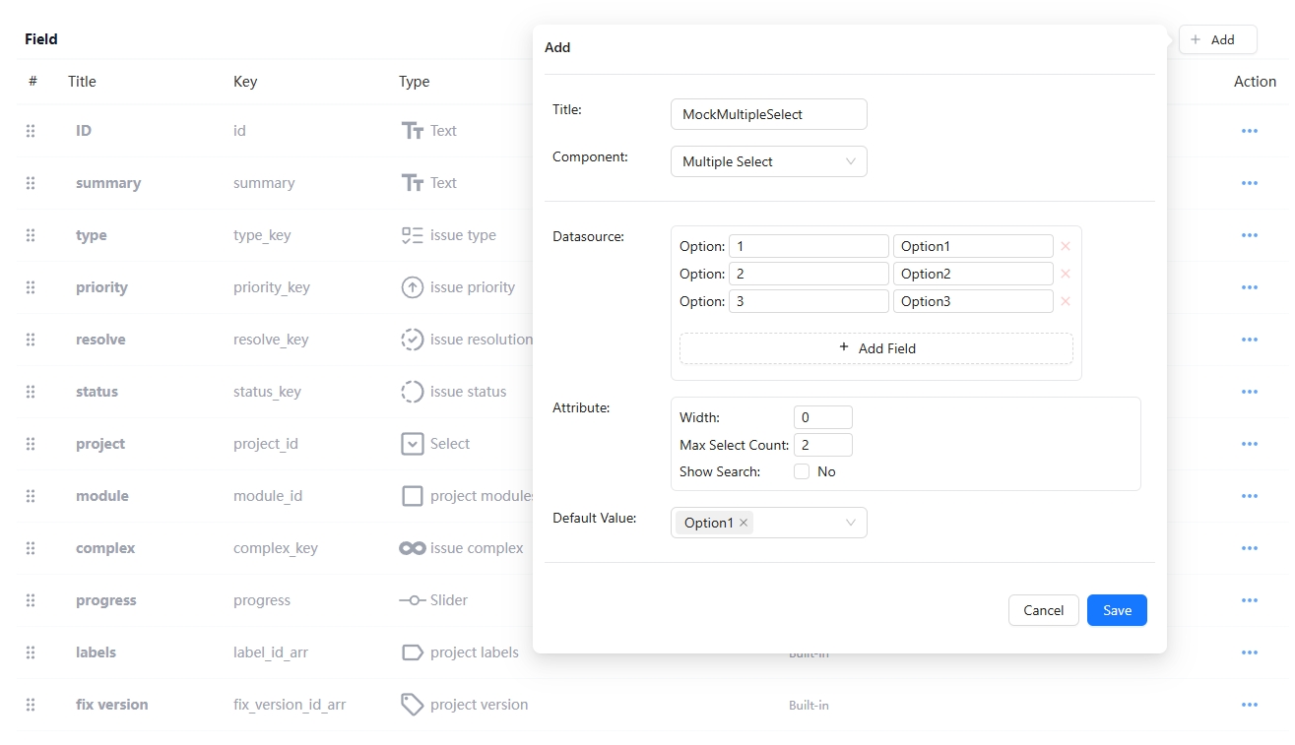Screen dimensions: 1295x745
Task: Save the new MockMultipleSelect field
Action: (1117, 610)
